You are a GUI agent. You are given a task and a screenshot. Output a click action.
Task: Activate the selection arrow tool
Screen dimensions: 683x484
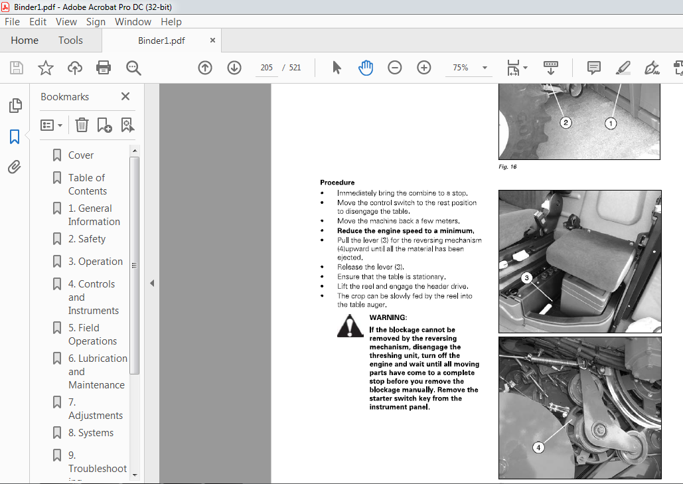coord(337,68)
